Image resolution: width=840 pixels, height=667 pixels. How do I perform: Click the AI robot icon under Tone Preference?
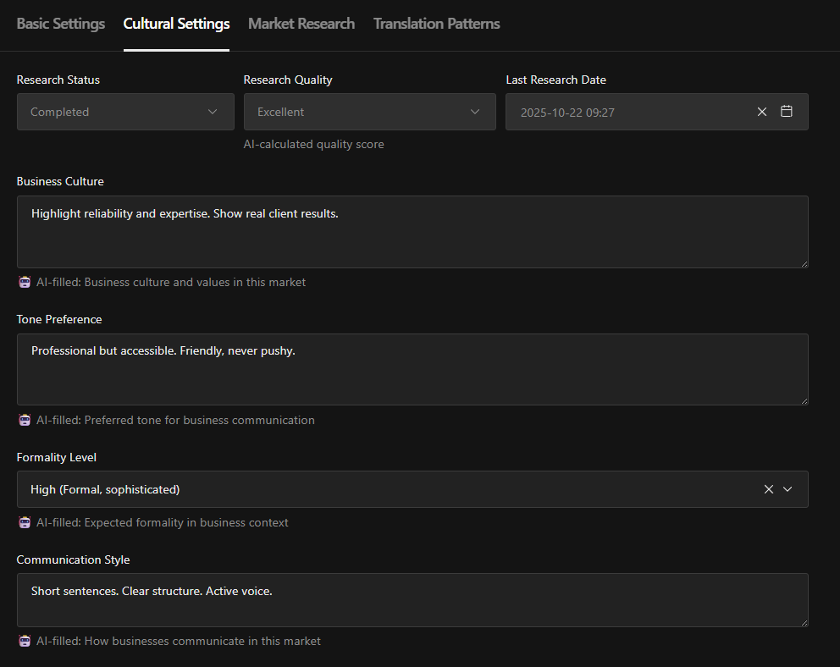(25, 421)
